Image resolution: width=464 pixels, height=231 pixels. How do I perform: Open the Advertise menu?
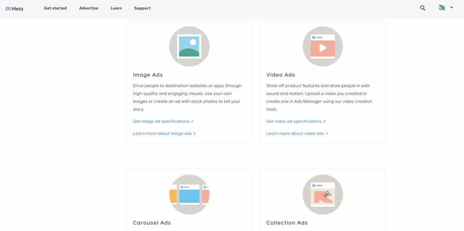point(88,8)
